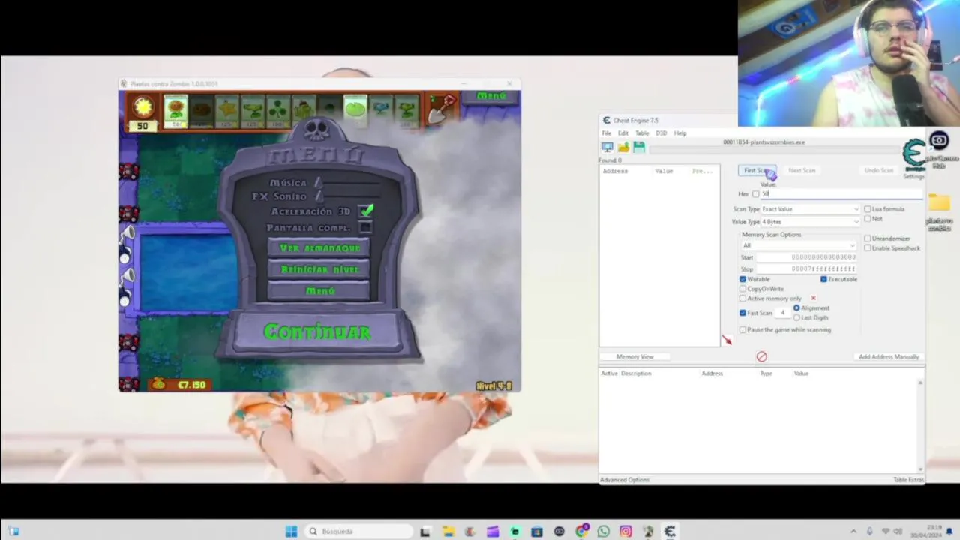
Task: Select the Starfruit seed packet
Action: 227,111
